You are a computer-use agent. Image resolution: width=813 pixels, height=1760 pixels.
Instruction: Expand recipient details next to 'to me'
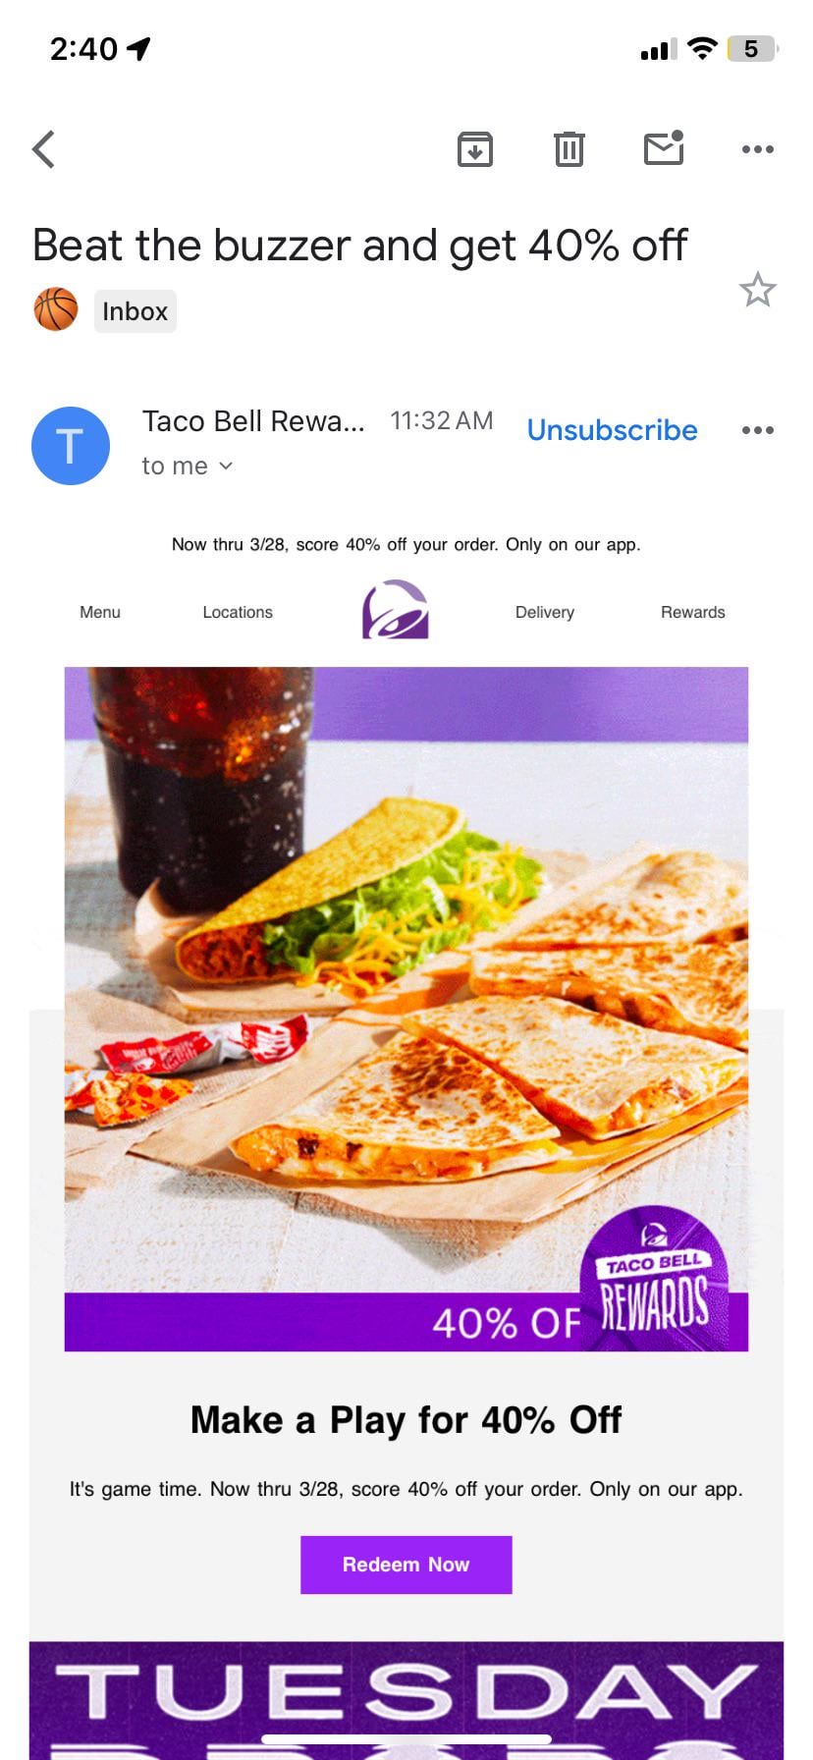(x=226, y=466)
